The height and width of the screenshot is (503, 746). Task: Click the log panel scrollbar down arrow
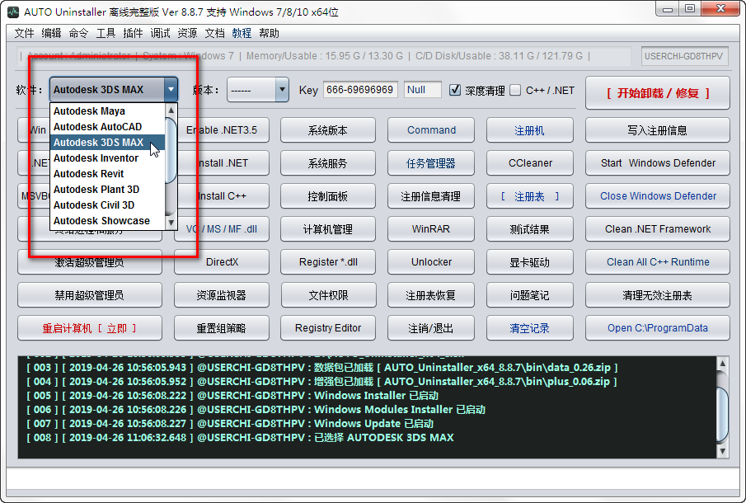point(722,451)
